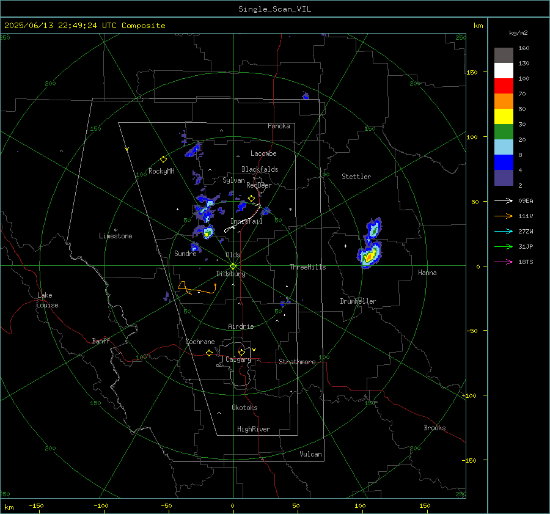Click the yellow diamond marker near Cochrane
550x514 pixels.
click(x=210, y=353)
